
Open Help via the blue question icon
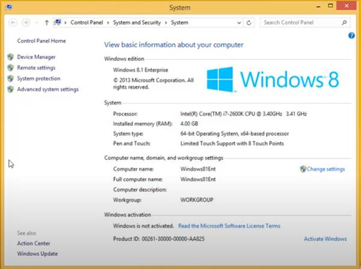coord(351,35)
